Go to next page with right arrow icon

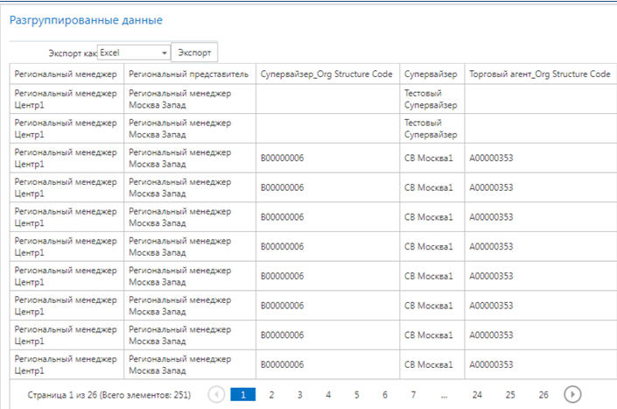(572, 394)
